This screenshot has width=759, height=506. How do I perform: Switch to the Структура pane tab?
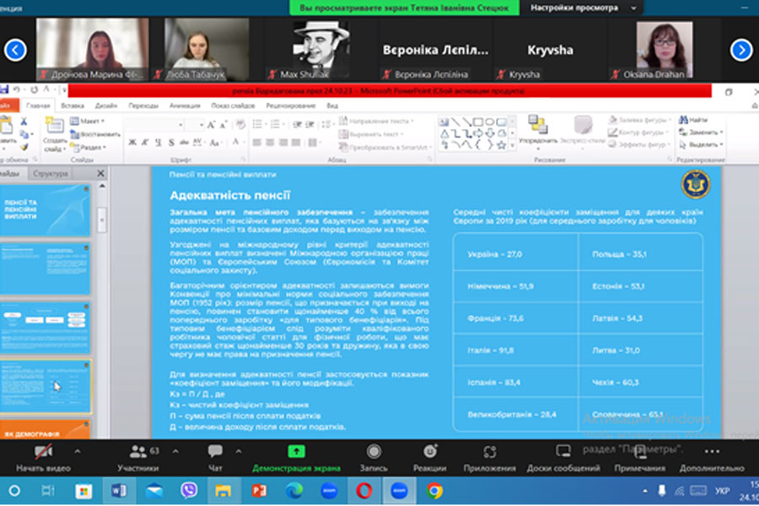pos(51,174)
